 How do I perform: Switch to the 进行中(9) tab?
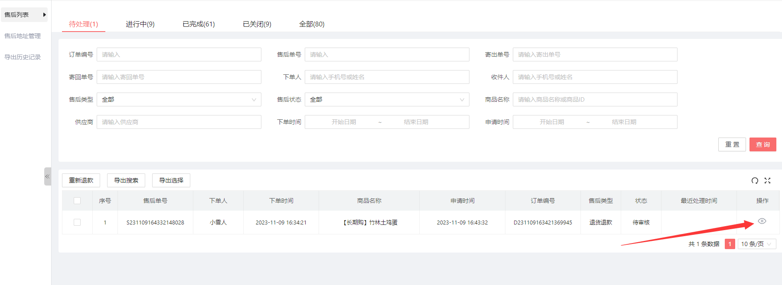click(x=140, y=24)
